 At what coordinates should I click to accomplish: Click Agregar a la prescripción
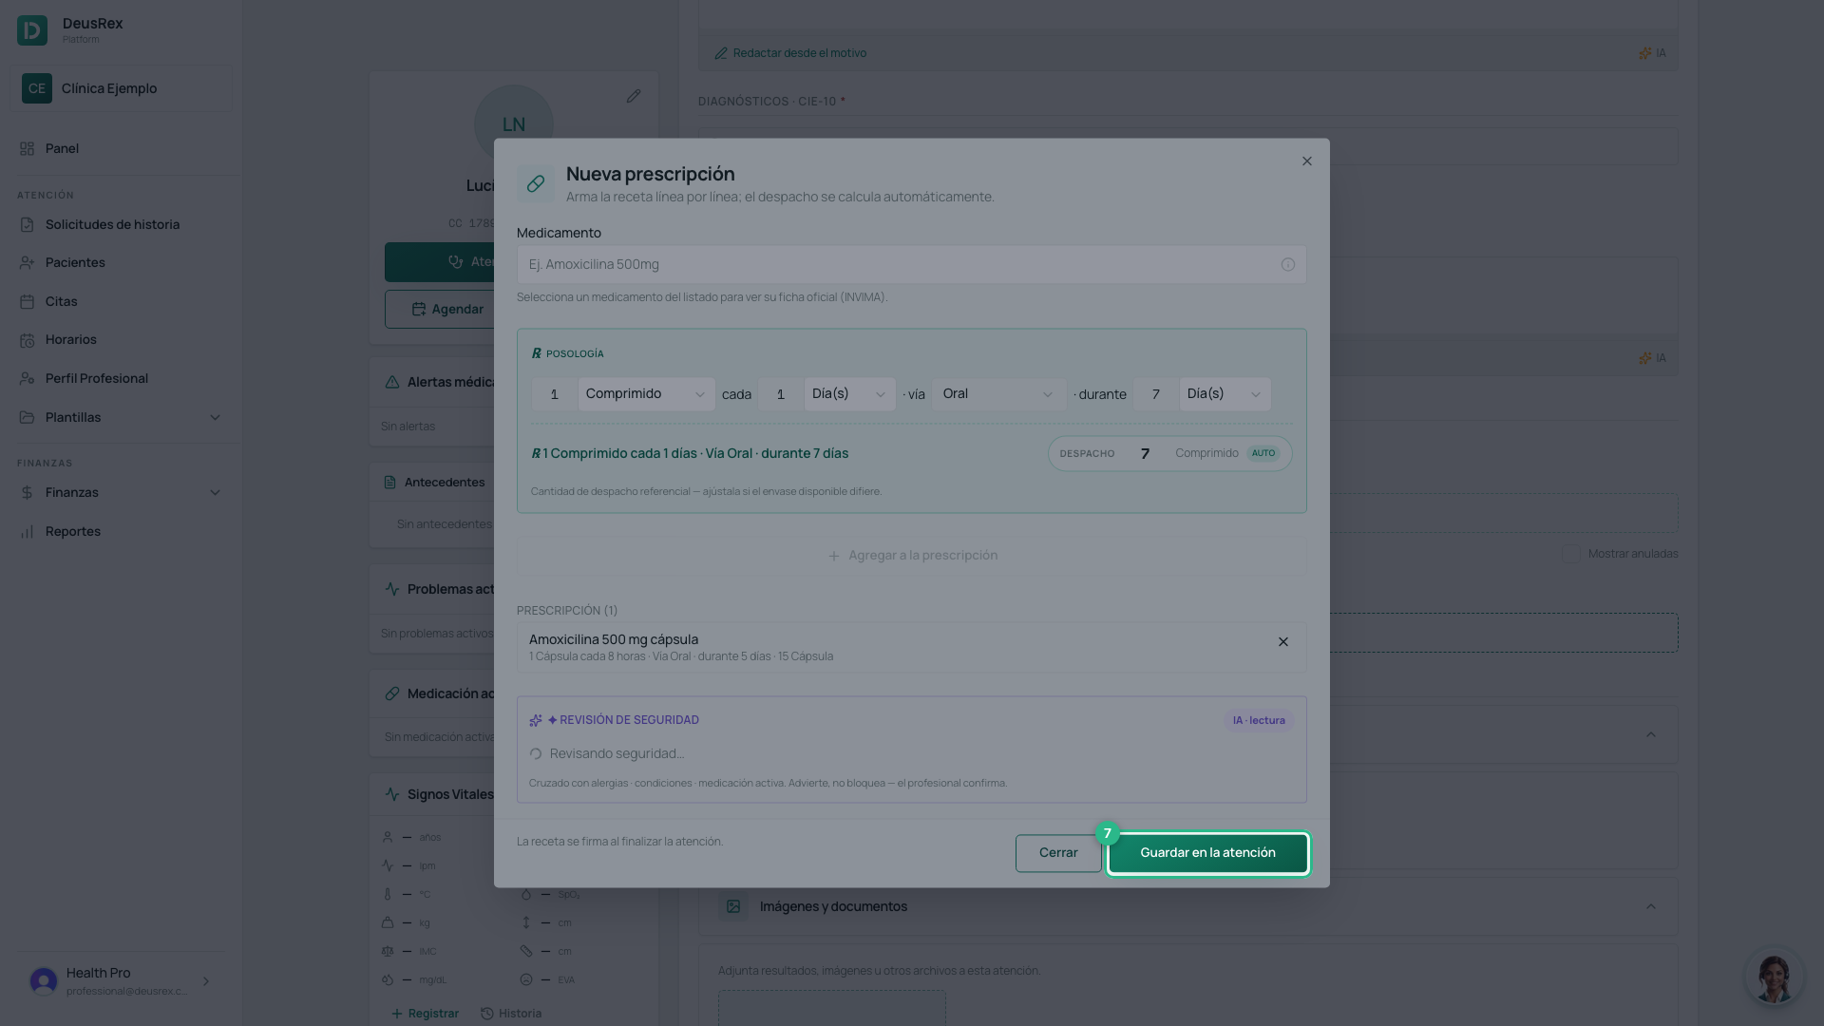point(911,556)
